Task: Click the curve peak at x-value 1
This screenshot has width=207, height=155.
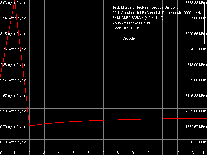Action: [15, 2]
